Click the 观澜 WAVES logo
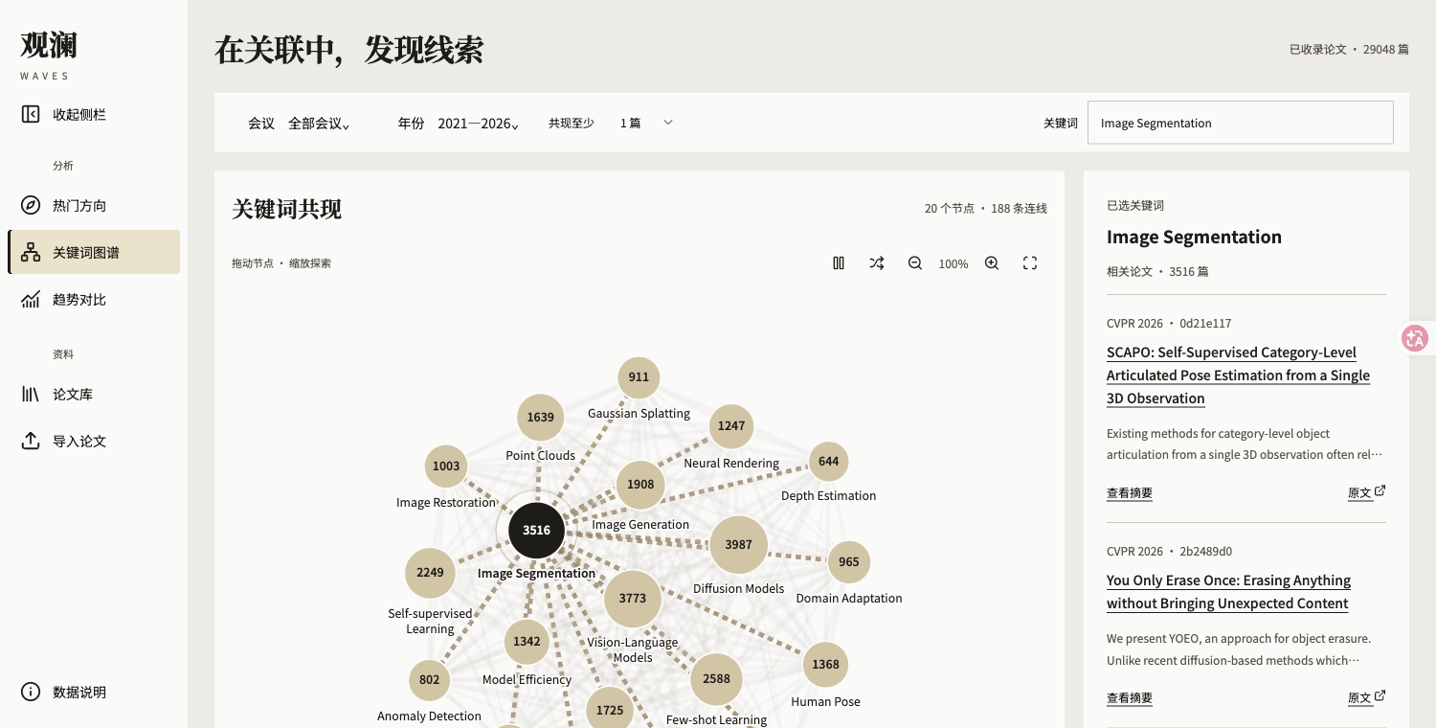The height and width of the screenshot is (728, 1436). tap(49, 54)
